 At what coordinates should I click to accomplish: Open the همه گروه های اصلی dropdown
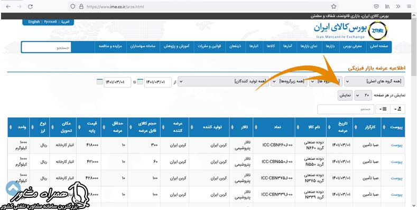tap(374, 81)
